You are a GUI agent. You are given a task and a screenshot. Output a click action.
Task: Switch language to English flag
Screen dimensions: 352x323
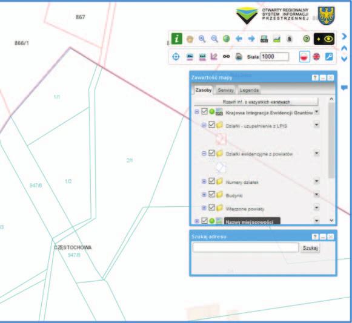click(316, 56)
